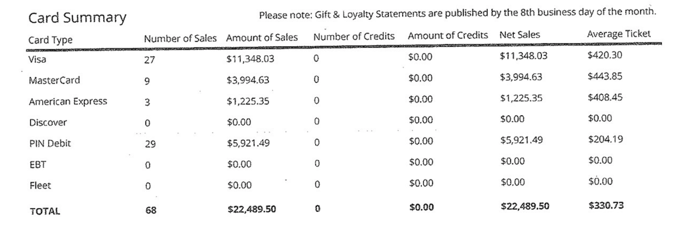Screen dimensions: 676x225
Task: Click the Visa row label
Action: [37, 59]
